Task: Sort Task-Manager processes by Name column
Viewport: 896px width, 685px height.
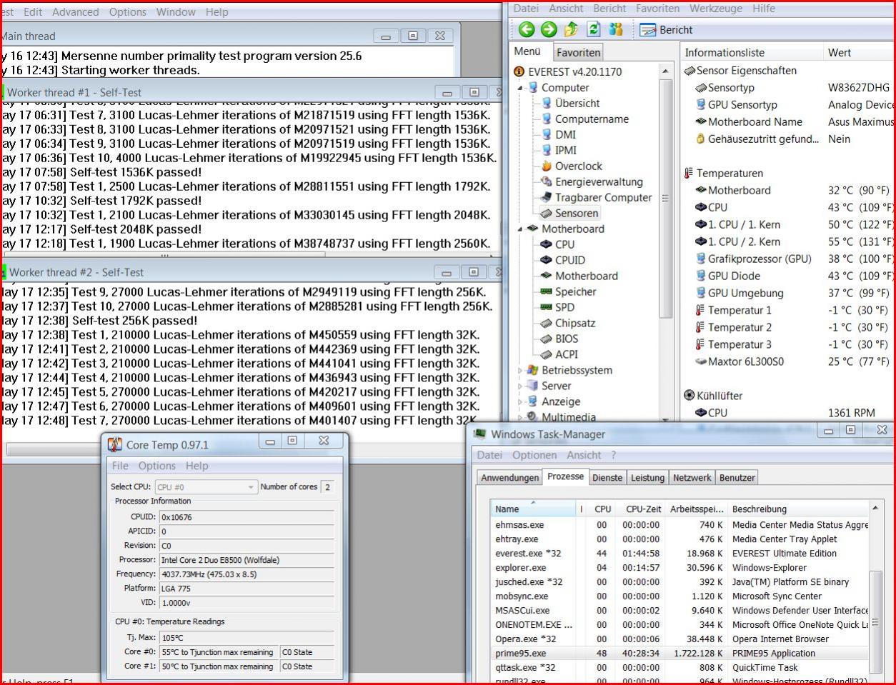Action: pyautogui.click(x=533, y=509)
